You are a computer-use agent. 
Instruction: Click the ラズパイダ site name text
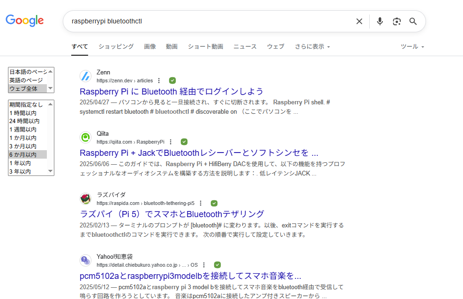click(x=111, y=195)
